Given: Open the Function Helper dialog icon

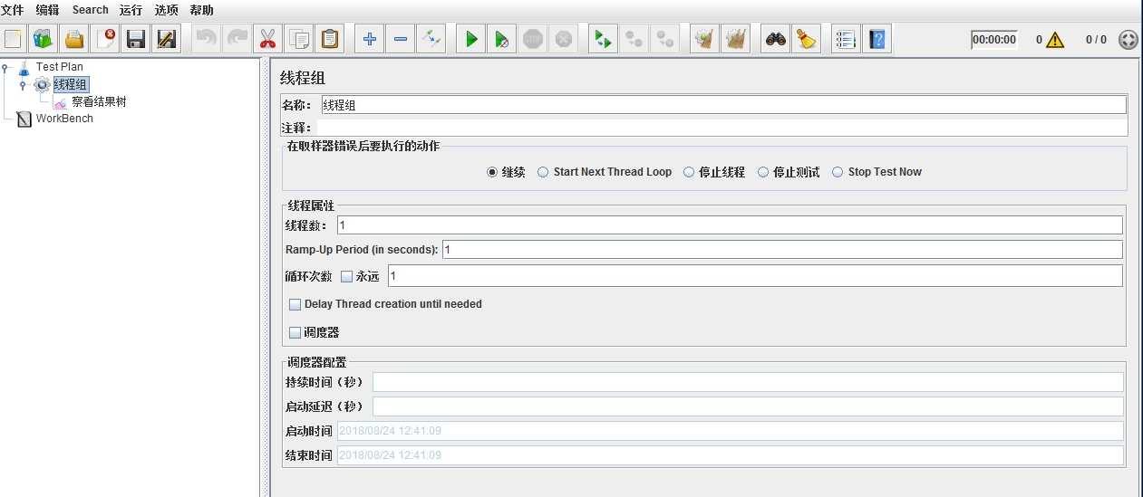Looking at the screenshot, I should (846, 39).
